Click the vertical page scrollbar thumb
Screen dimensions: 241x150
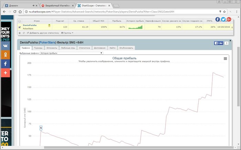point(238,76)
